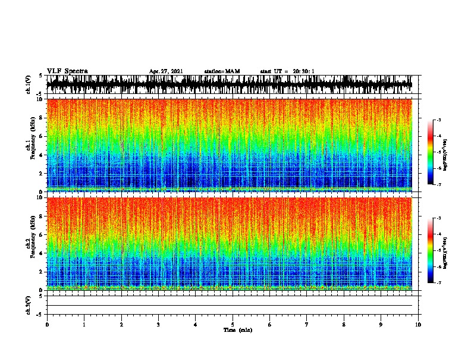Image resolution: width=471 pixels, height=364 pixels.
Task: Select the date "Apr. 27, 2021"
Action: (x=166, y=71)
